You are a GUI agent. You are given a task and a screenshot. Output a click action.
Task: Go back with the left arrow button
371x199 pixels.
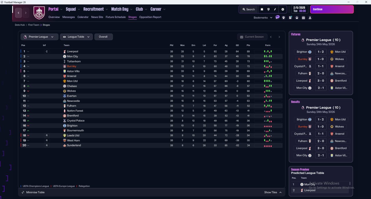pos(19,13)
